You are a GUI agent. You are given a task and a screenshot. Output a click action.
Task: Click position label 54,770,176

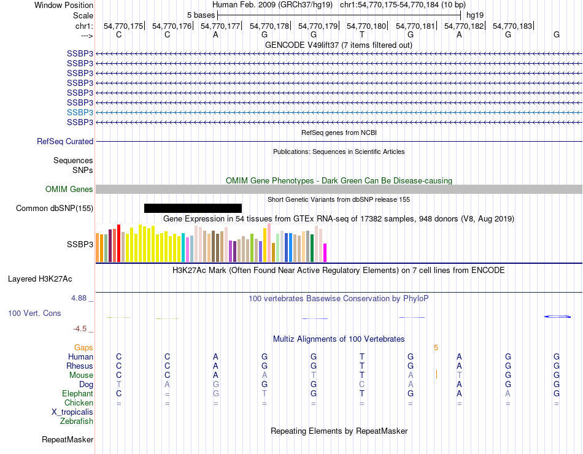click(x=172, y=26)
